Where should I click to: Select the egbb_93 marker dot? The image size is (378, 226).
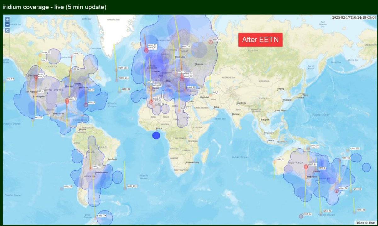[x=120, y=91]
